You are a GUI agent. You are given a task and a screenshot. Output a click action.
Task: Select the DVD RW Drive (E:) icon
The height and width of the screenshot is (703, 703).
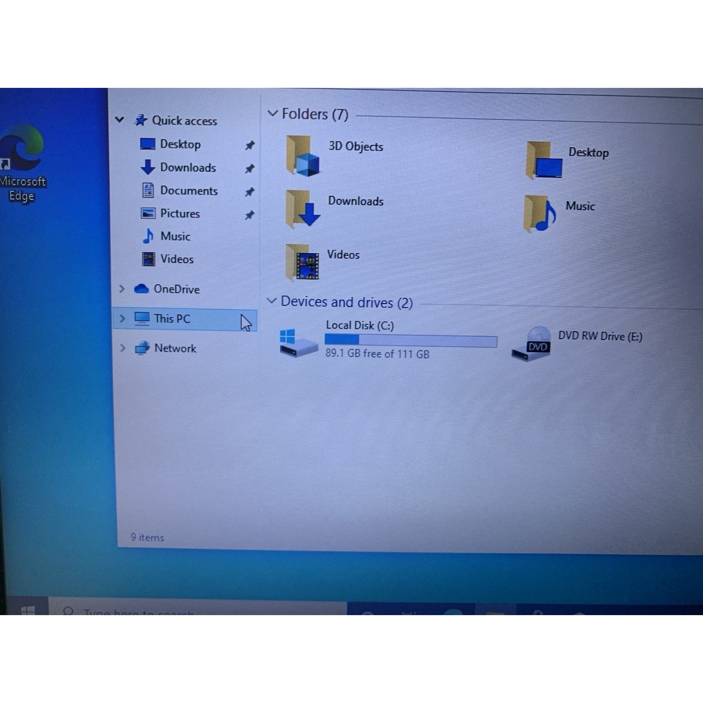pos(531,344)
